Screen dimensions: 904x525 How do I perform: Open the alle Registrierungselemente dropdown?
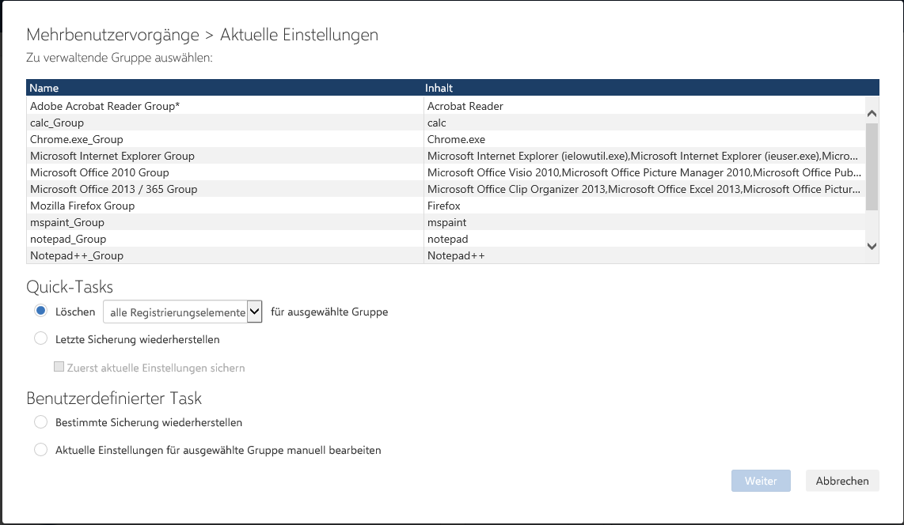pos(182,312)
